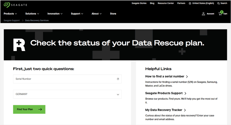The height and width of the screenshot is (125, 231).
Task: Click the search magnifier icon
Action: coord(218,3)
